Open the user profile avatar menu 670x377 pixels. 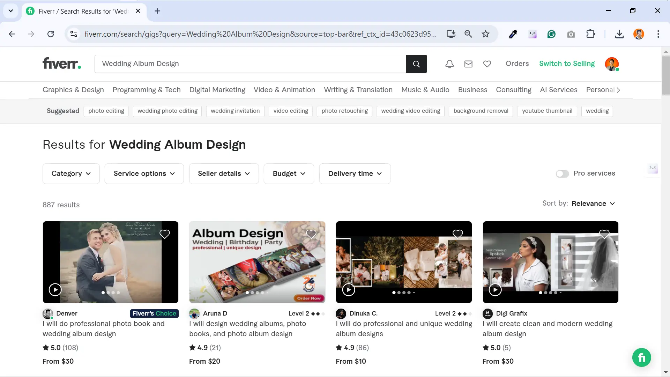pyautogui.click(x=612, y=64)
